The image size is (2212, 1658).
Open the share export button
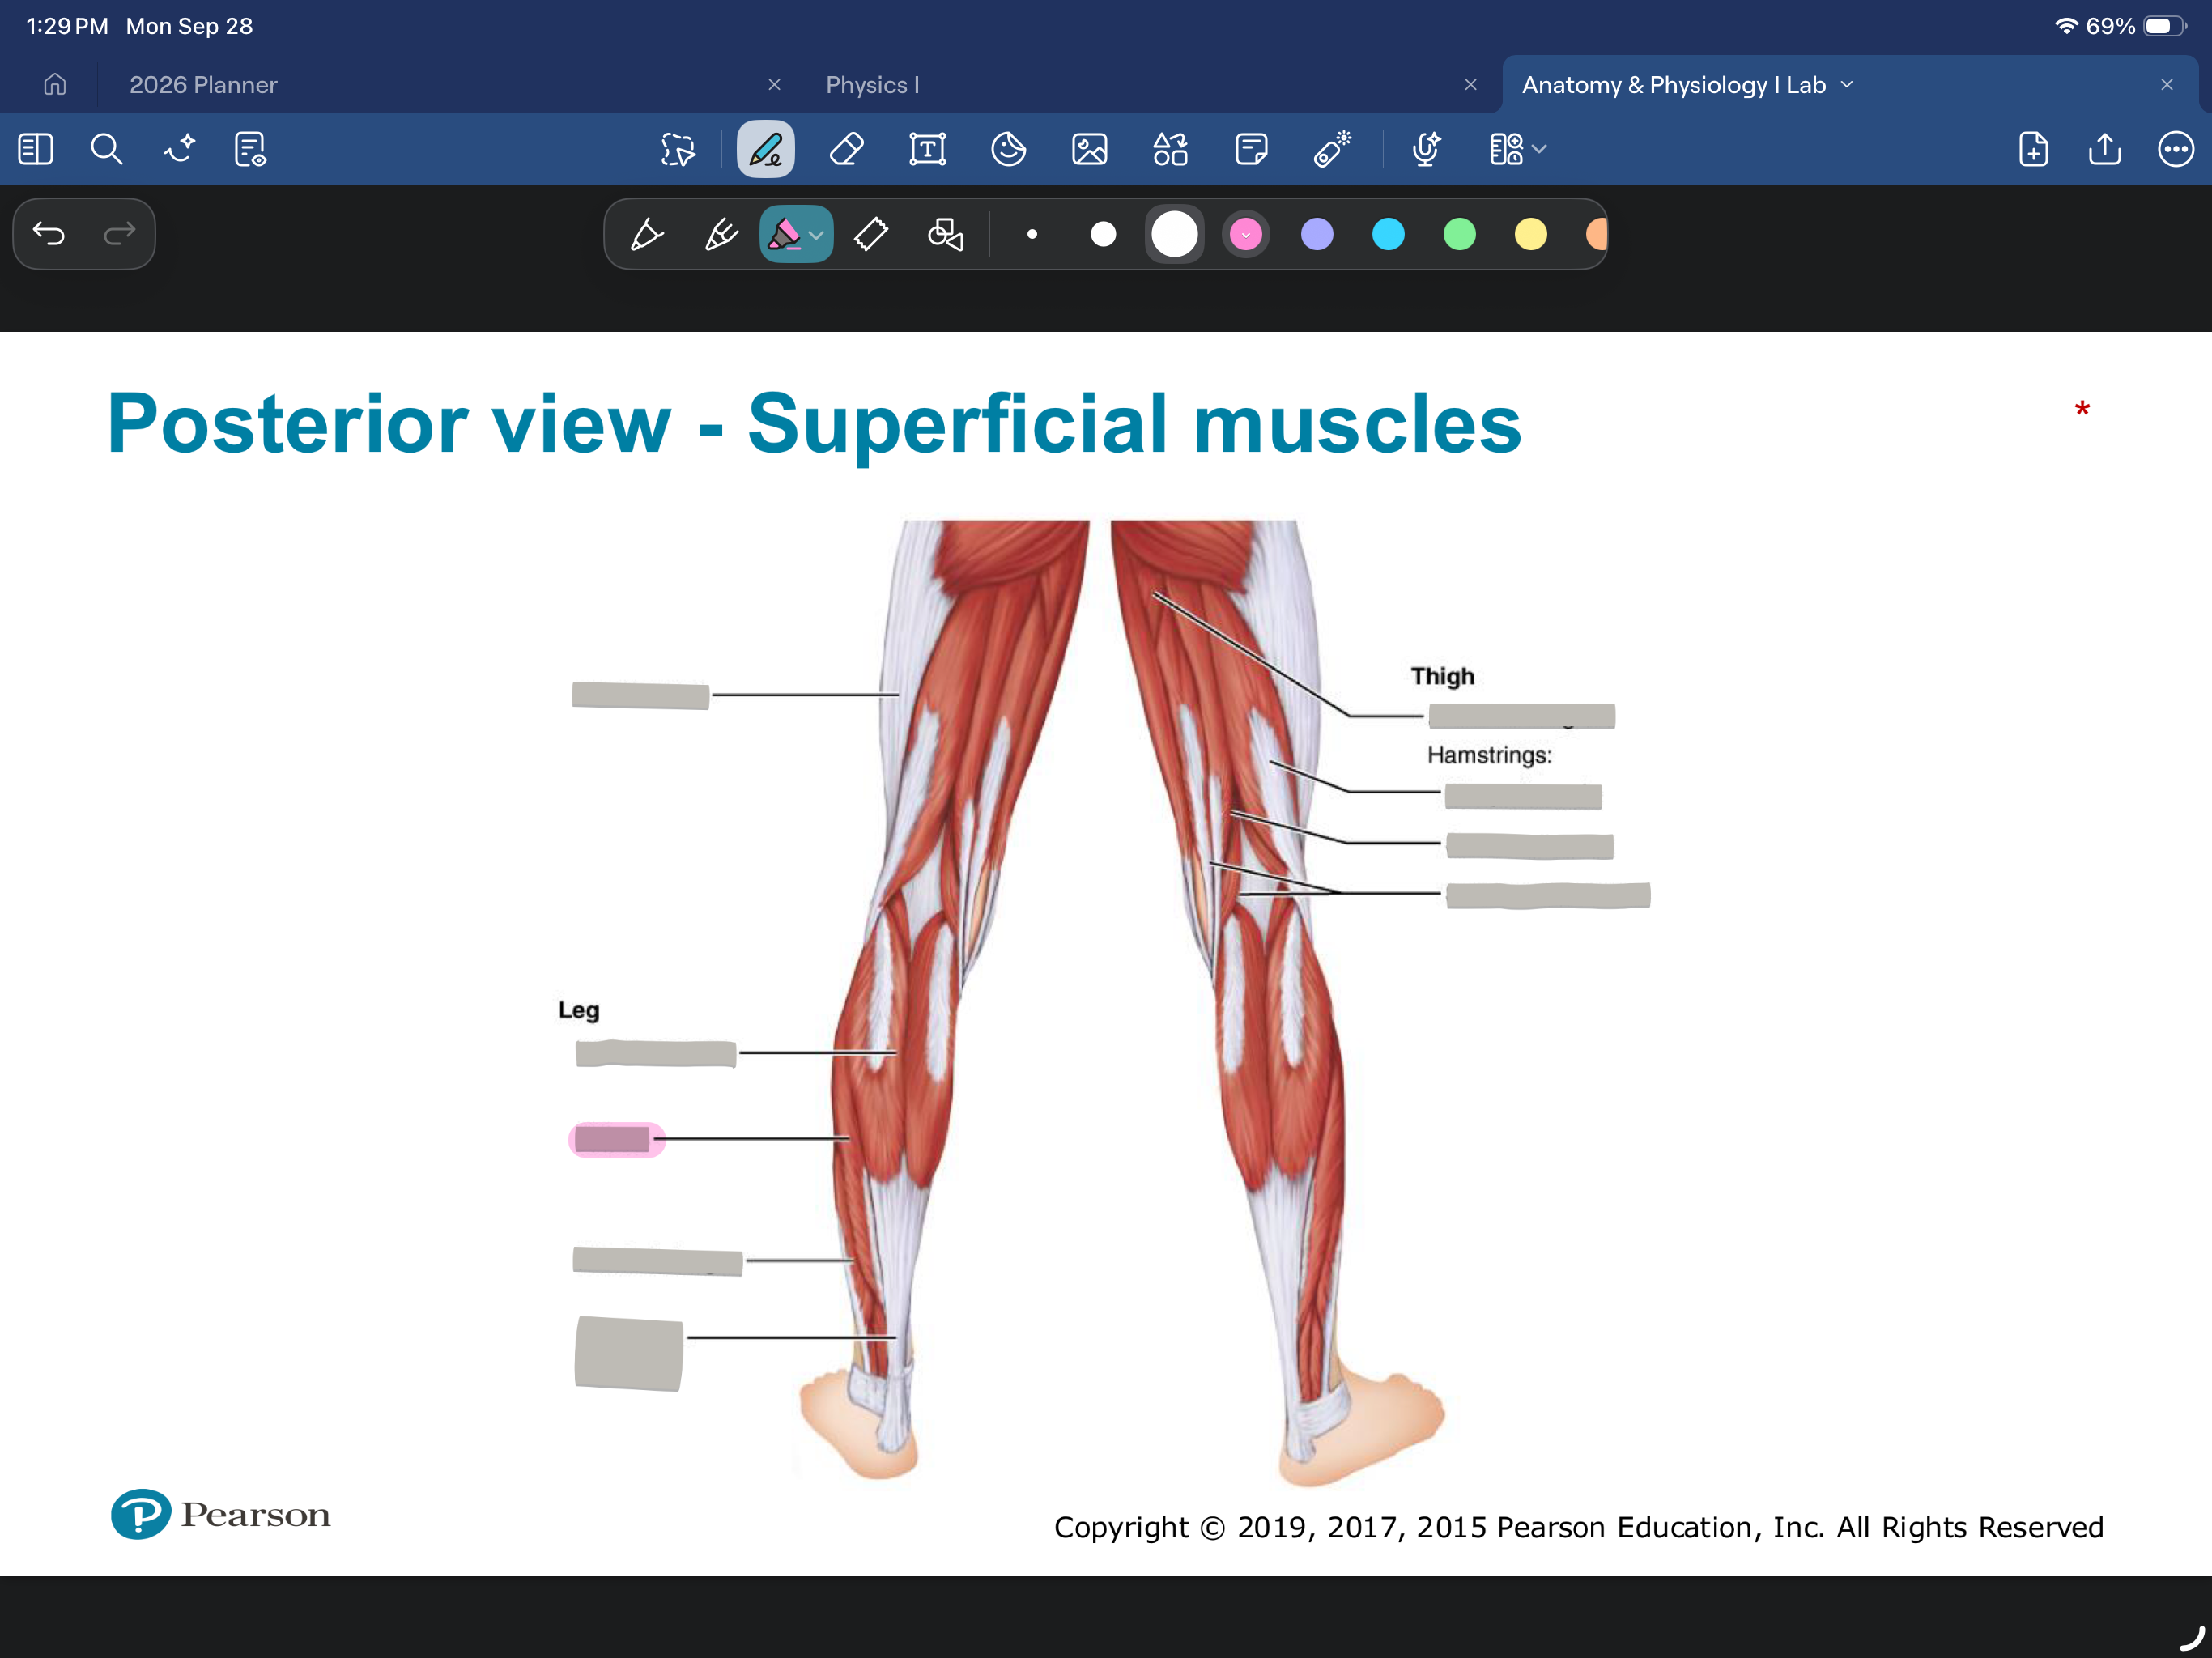coord(2104,150)
